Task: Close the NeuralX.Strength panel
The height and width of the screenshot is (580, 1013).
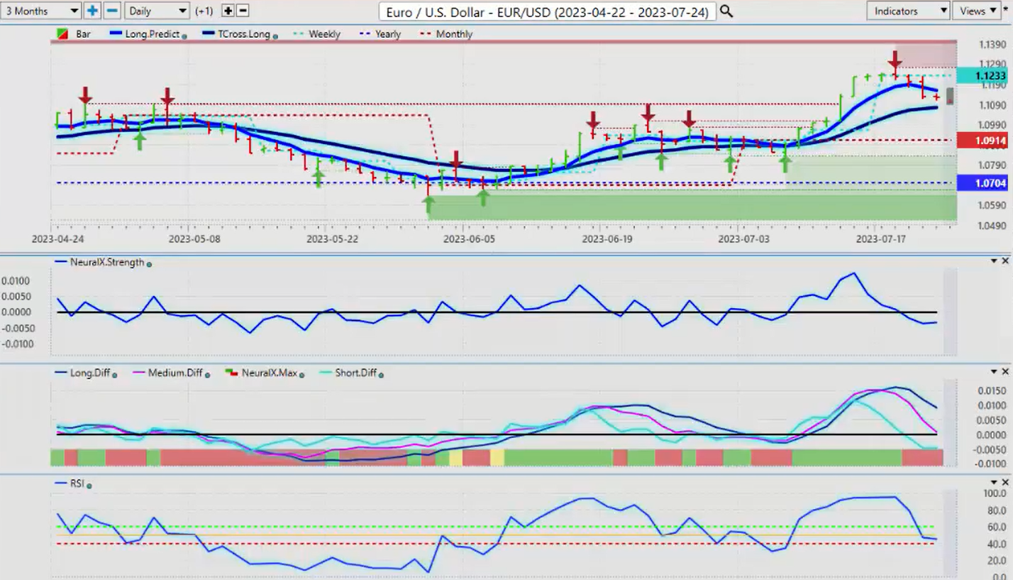Action: (x=1005, y=261)
